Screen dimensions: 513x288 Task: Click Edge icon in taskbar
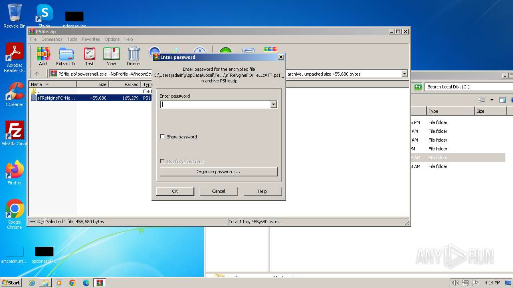pyautogui.click(x=86, y=283)
